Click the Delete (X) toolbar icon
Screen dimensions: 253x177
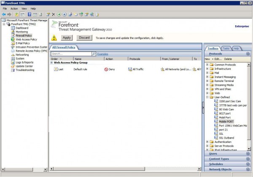(53, 14)
